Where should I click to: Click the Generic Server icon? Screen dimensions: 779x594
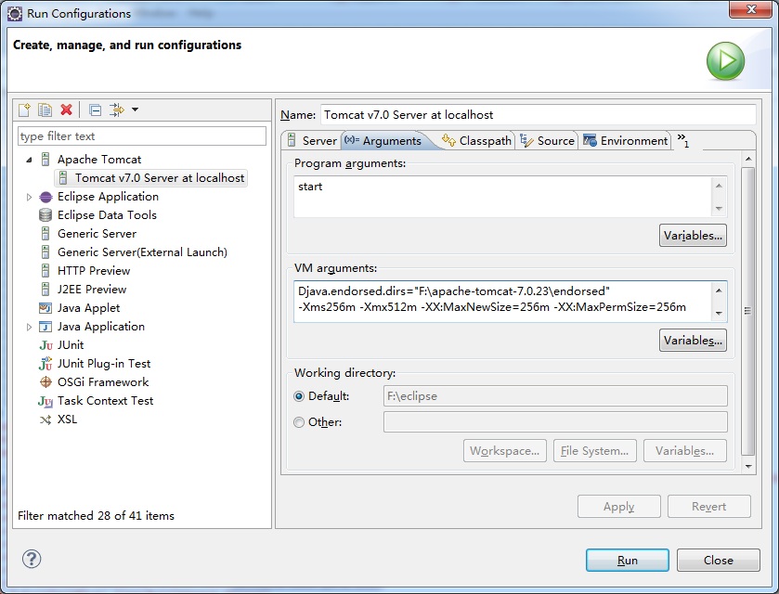click(x=45, y=234)
